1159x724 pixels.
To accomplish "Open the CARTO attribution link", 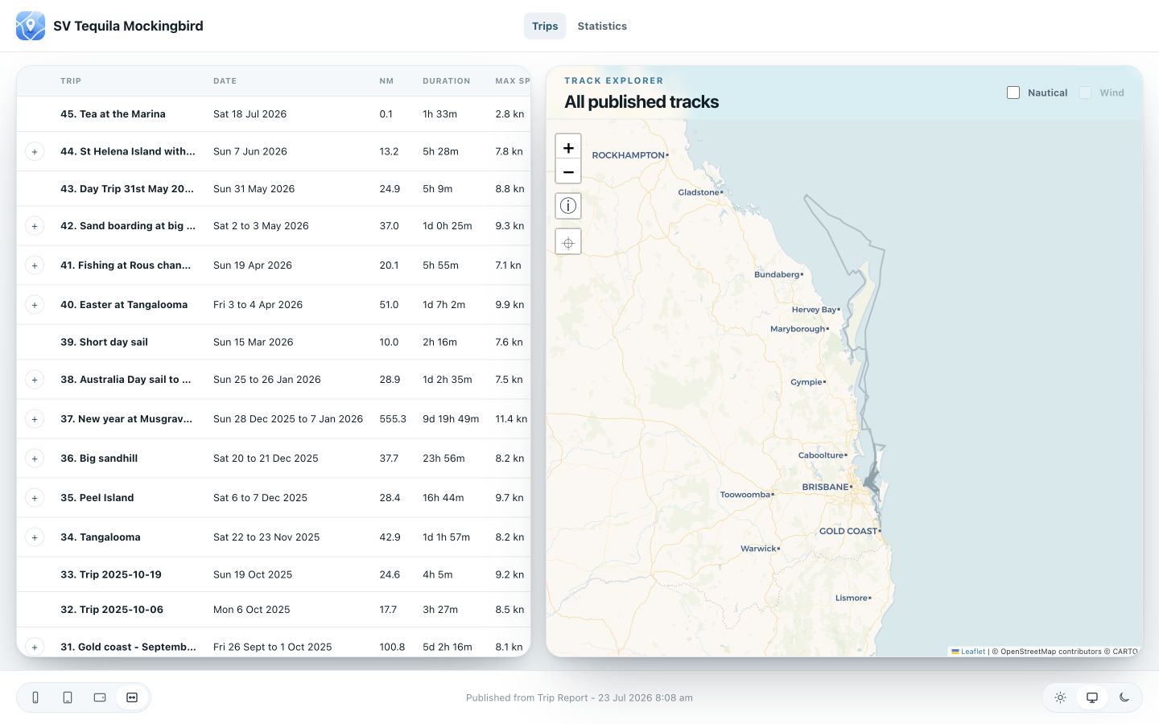I will [1125, 652].
